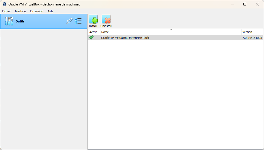
Task: Open the Extension menu
Action: coord(37,11)
